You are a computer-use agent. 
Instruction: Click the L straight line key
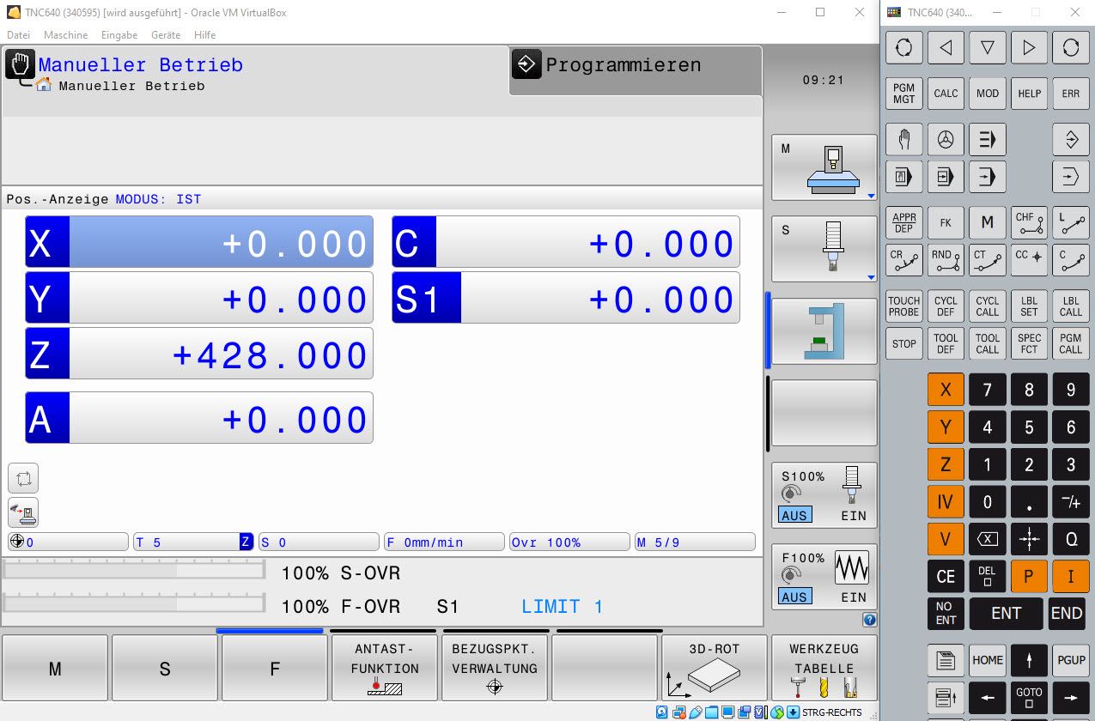(x=1071, y=222)
